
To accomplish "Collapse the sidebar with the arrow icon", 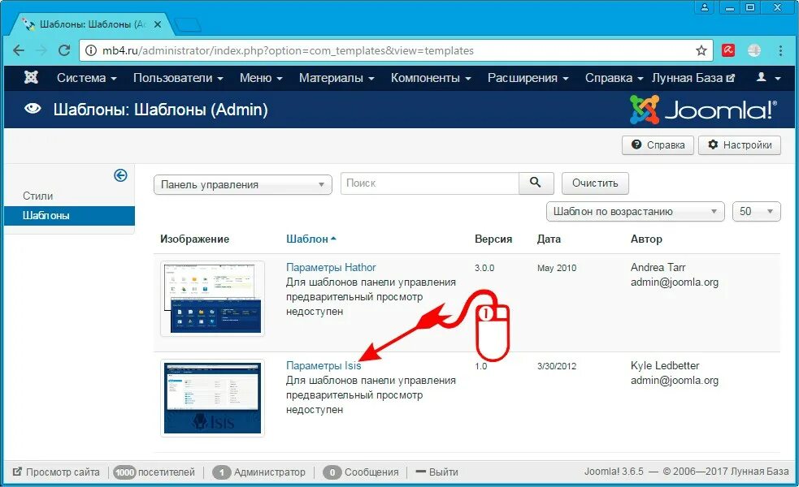I will (120, 175).
